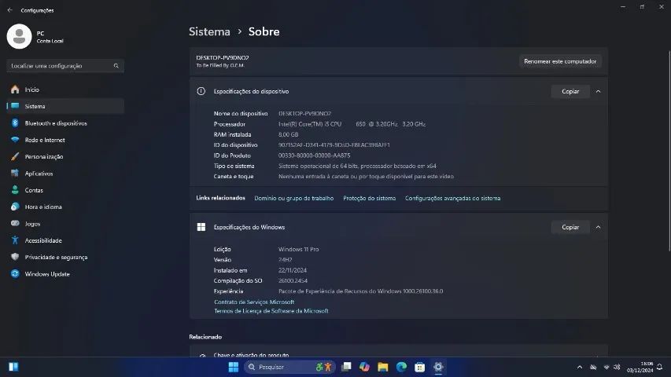The height and width of the screenshot is (377, 671).
Task: Open Privacidade e segurança settings
Action: pyautogui.click(x=65, y=257)
